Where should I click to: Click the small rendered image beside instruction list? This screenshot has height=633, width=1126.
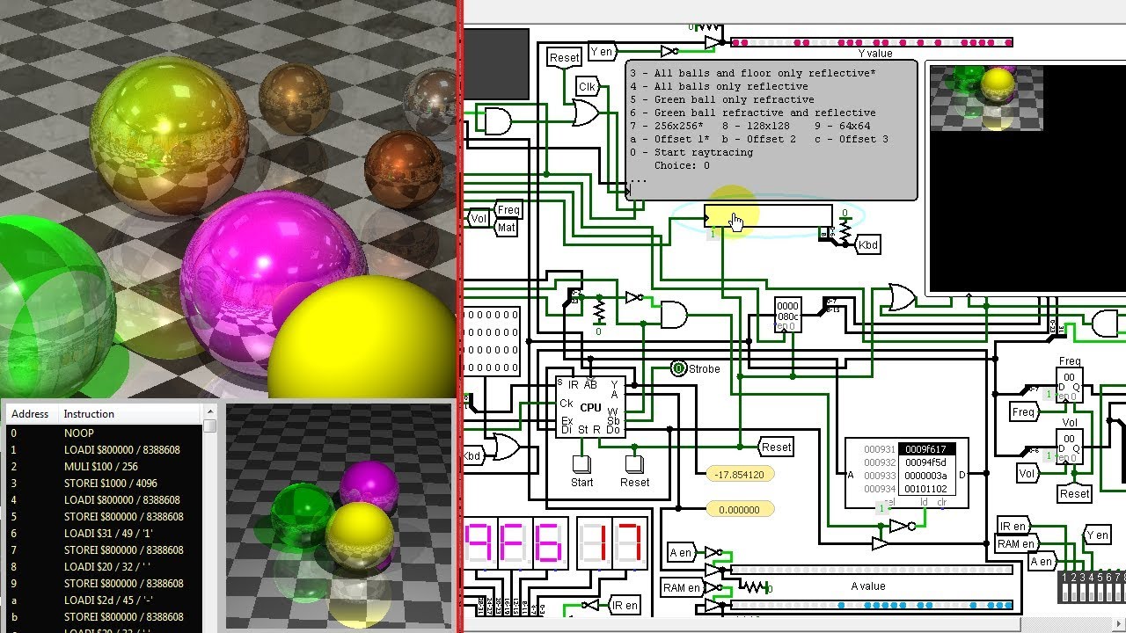click(x=339, y=517)
